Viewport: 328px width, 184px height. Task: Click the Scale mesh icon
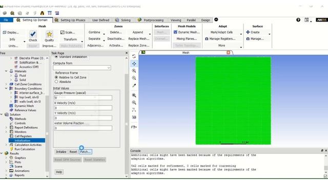62,32
